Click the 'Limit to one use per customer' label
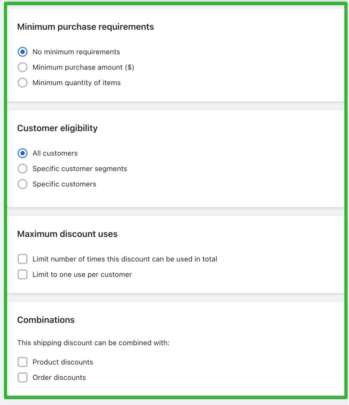 pyautogui.click(x=82, y=274)
